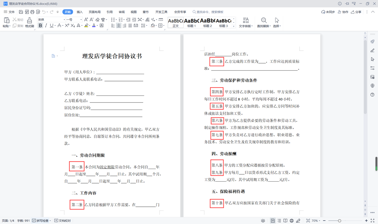Screen dimensions: 378x224
Task: Click the Not Synced (未同步) cloud icon
Action: pyautogui.click(x=328, y=12)
